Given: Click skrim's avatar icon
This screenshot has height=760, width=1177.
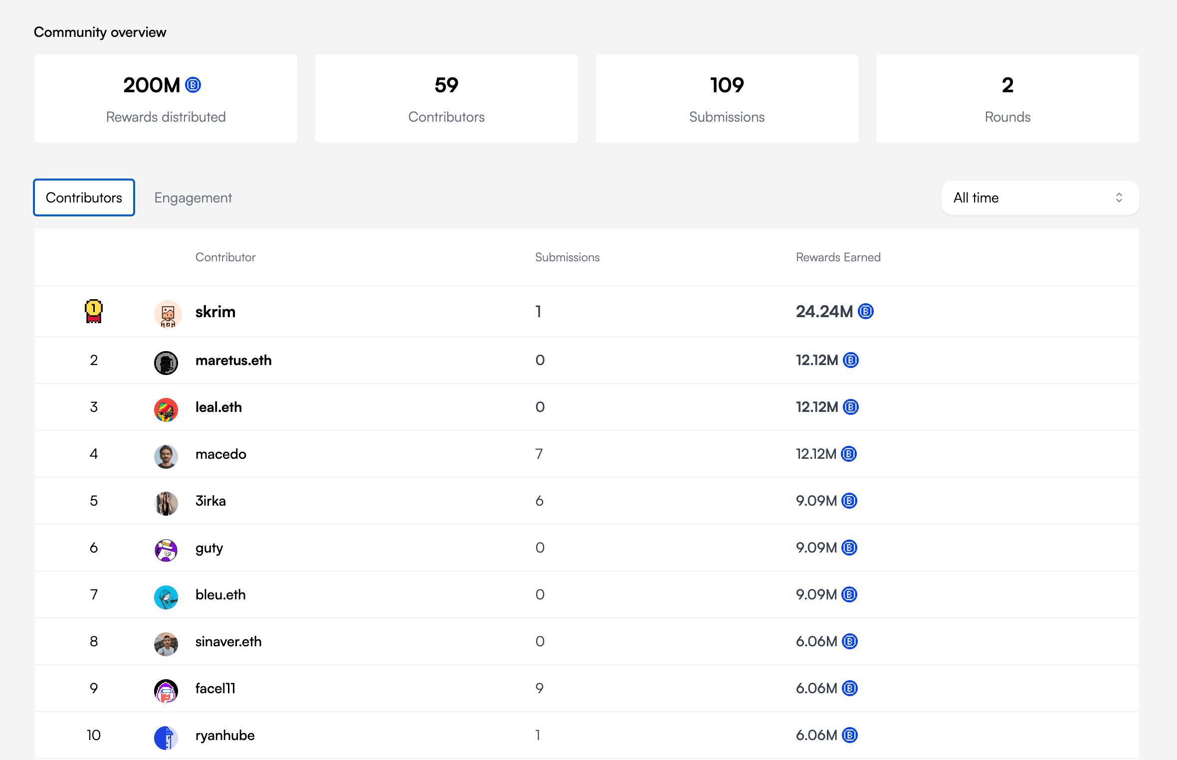Looking at the screenshot, I should point(168,314).
